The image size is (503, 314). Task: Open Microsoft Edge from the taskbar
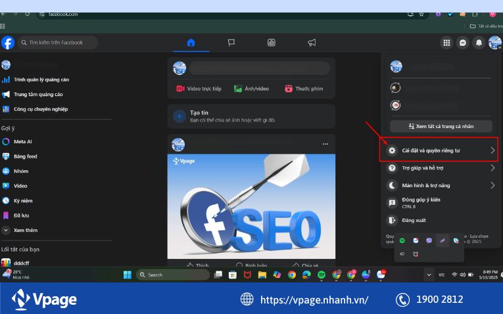[306, 275]
